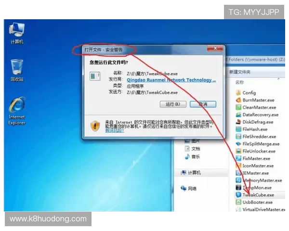This screenshot has width=289, height=231.
Task: Close the 打开文件 - 安全警告 dialog
Action: point(214,48)
